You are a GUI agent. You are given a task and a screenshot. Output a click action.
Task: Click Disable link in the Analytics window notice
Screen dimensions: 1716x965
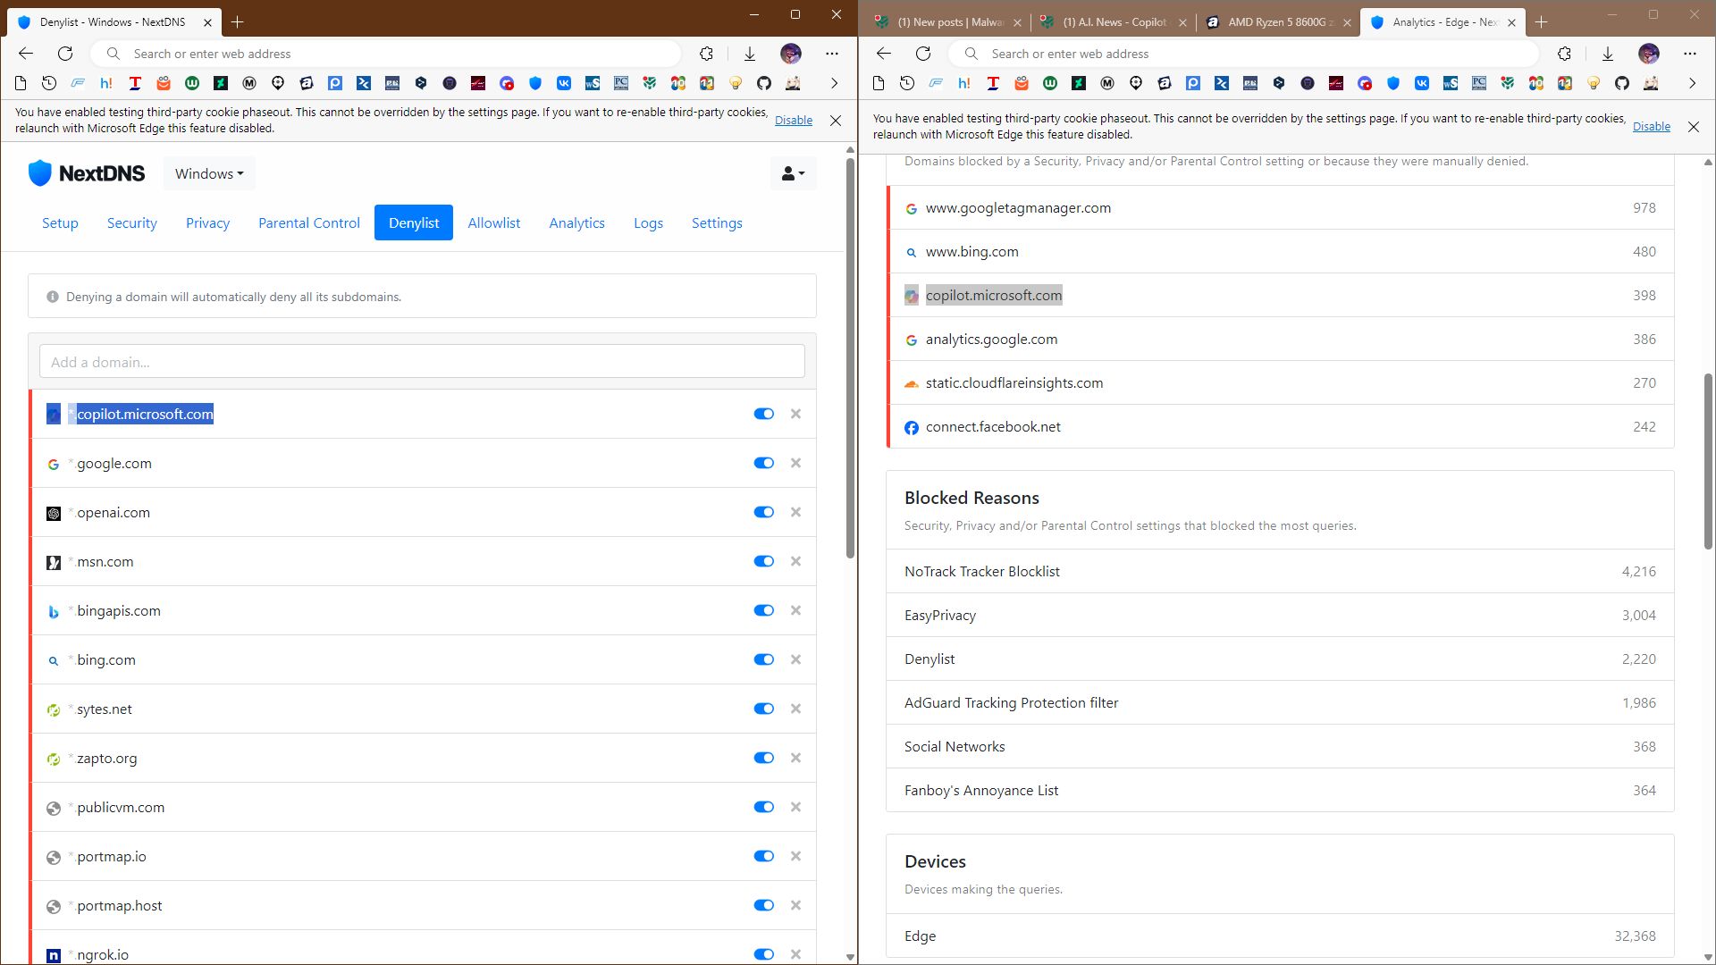(x=1652, y=127)
